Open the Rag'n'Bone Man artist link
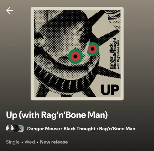Viewport: 154px width, 151px height. tap(117, 129)
